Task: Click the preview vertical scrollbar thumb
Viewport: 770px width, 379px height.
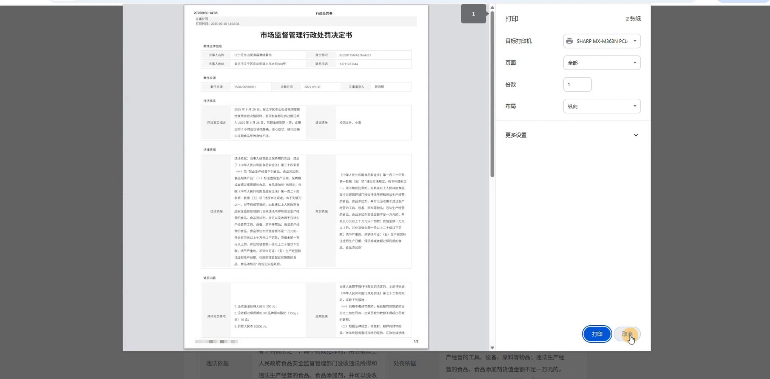Action: coord(492,94)
